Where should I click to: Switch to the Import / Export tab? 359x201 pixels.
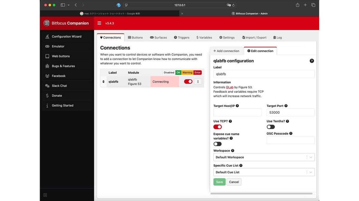click(254, 38)
